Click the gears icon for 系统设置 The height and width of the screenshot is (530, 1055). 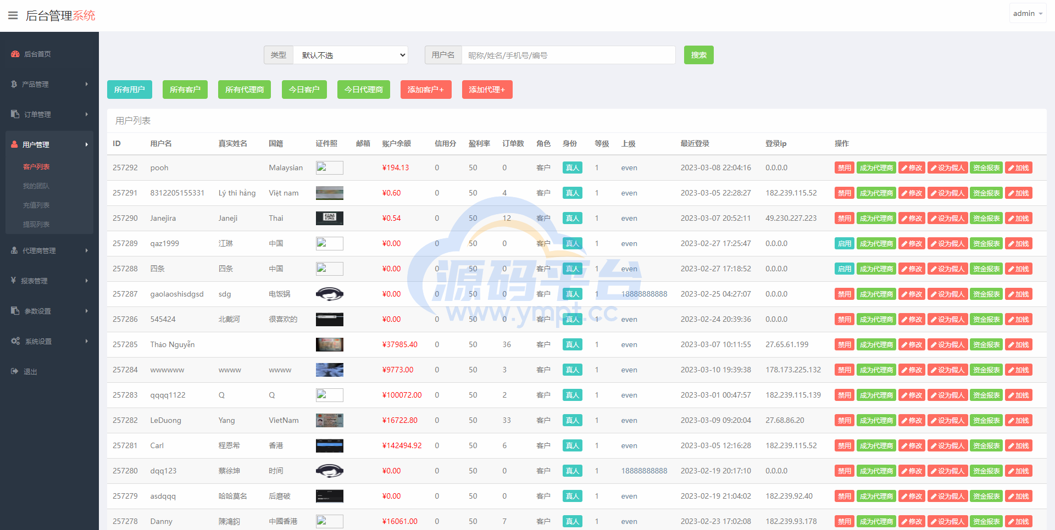[x=15, y=341]
